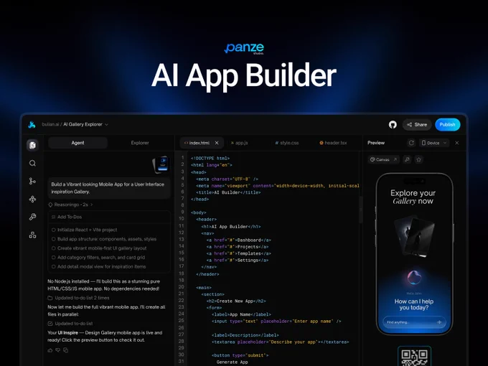
Task: Close the Preview panel
Action: click(x=457, y=143)
